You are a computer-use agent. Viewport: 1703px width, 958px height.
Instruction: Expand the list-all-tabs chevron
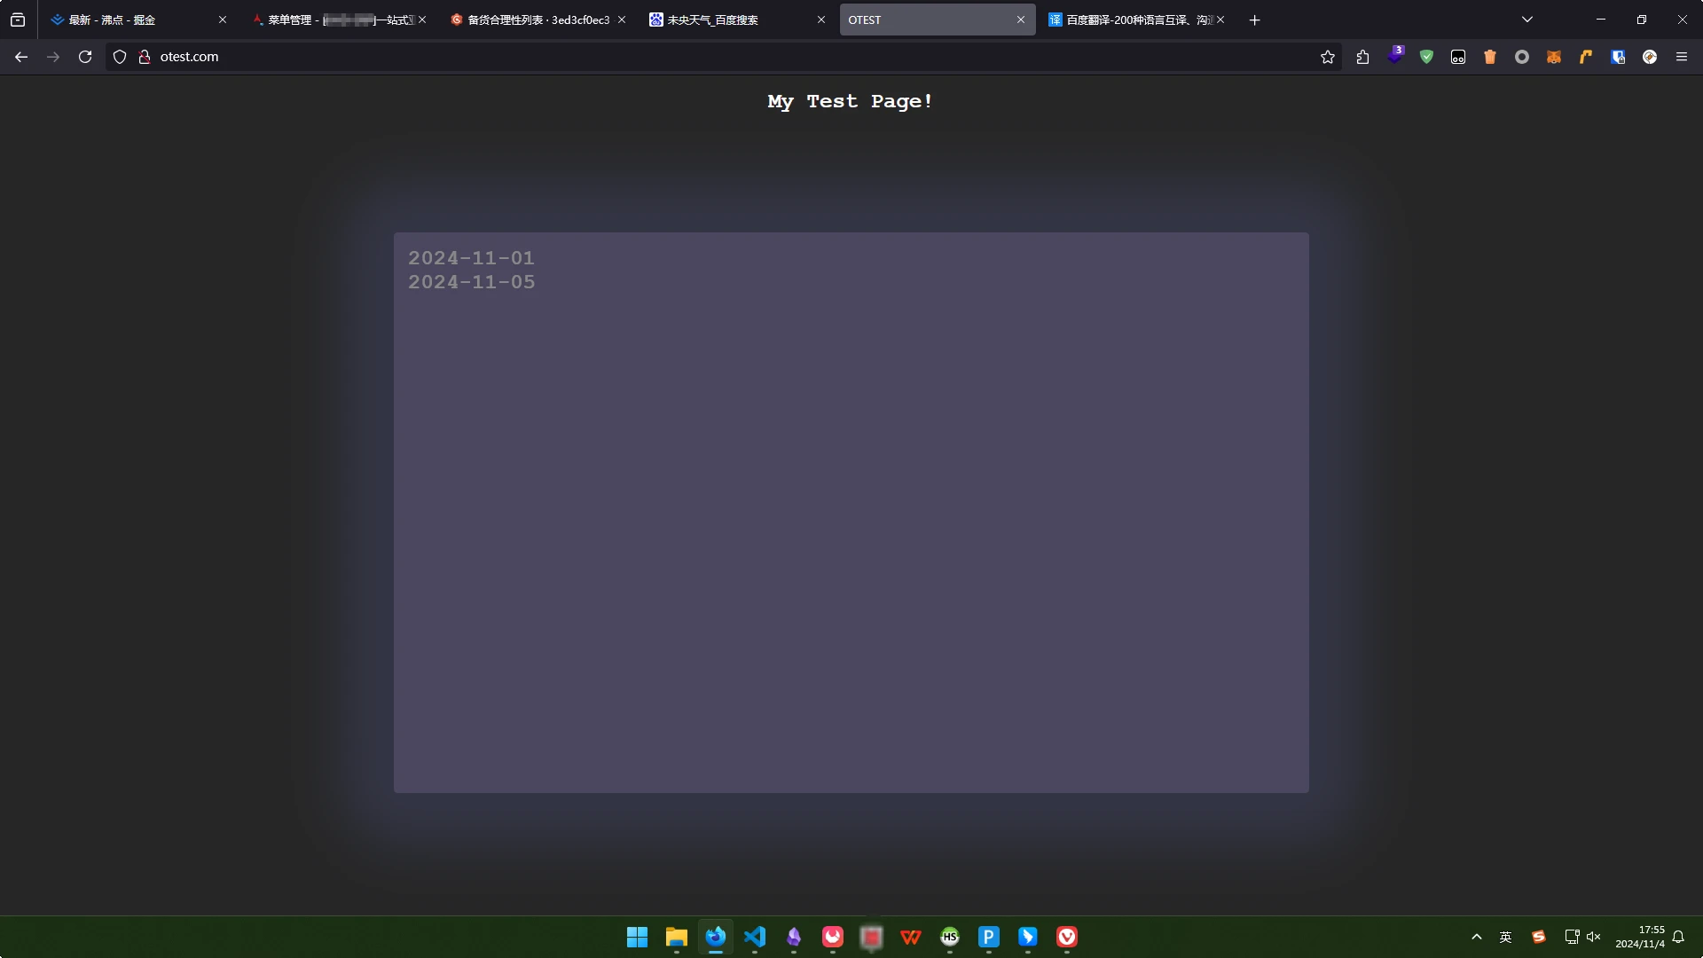[1526, 20]
